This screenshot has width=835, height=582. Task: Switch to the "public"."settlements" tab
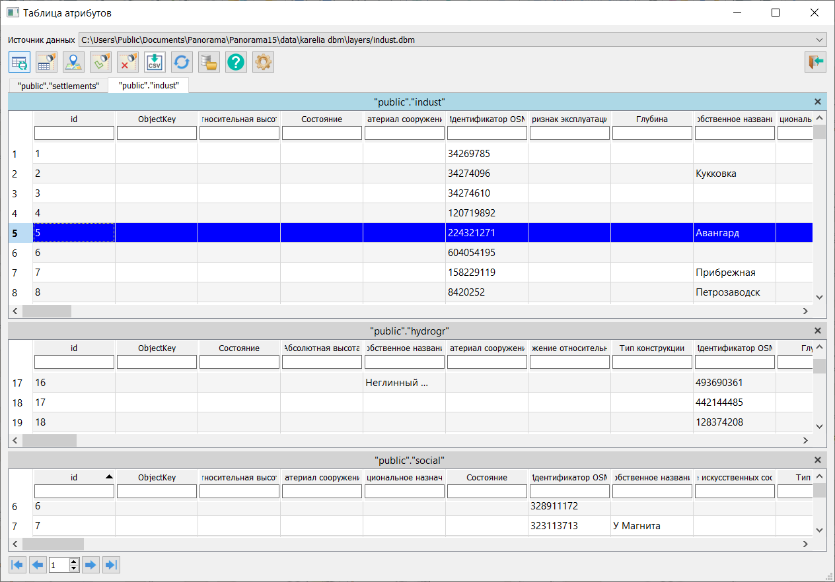click(x=58, y=86)
